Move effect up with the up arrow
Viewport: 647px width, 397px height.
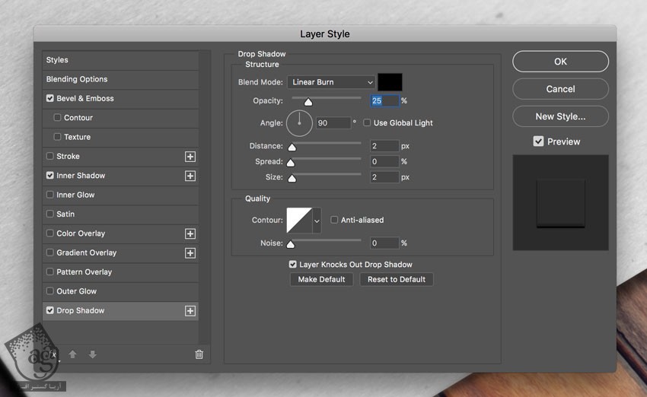[x=73, y=354]
